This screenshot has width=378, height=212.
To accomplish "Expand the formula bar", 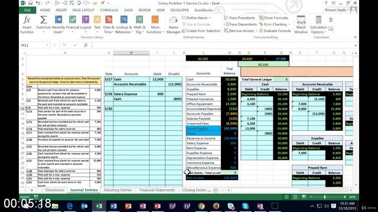I will click(x=356, y=45).
